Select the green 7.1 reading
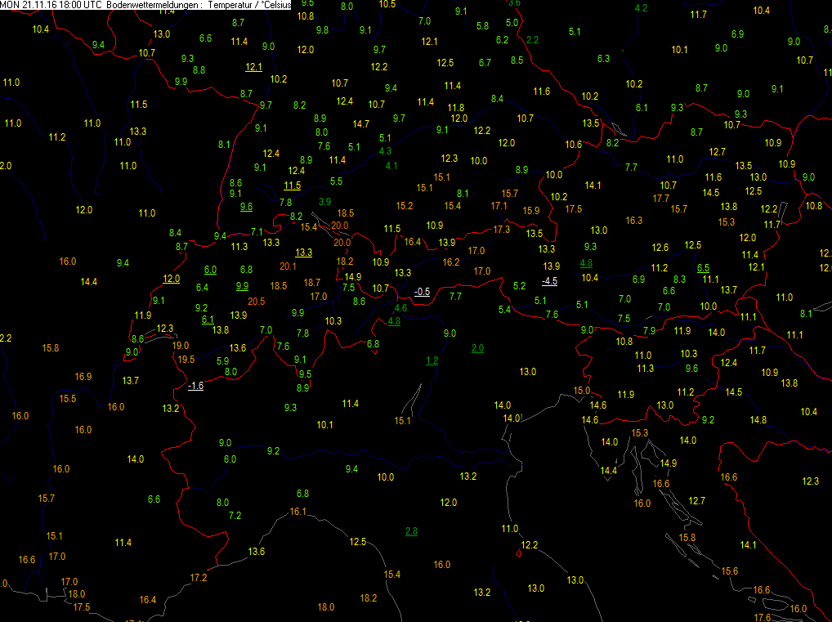Screen dimensions: 832x622 point(257,232)
